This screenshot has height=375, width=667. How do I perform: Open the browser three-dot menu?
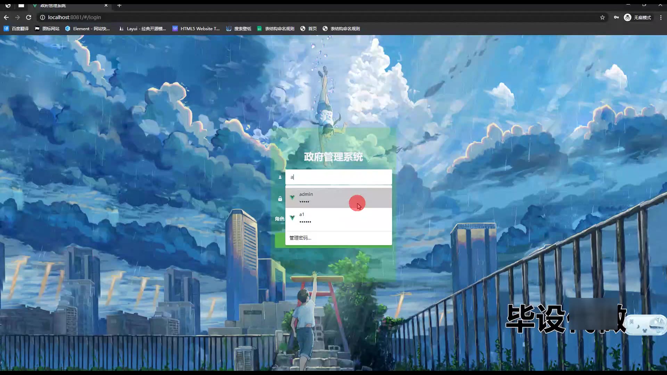[661, 17]
